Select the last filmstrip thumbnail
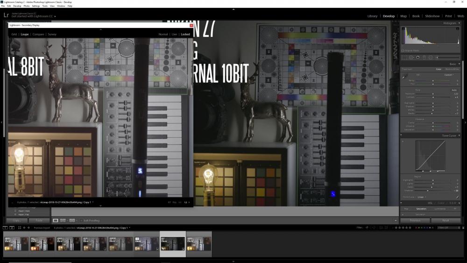This screenshot has width=467, height=263. [199, 244]
